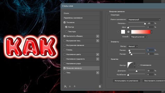165x93 pixels.
Task: Add another Наложение цвета effect with plus
Action: [98, 55]
